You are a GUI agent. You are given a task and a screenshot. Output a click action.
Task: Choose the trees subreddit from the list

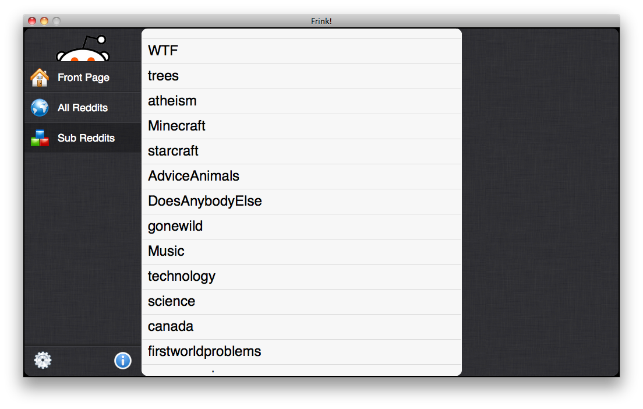[302, 76]
